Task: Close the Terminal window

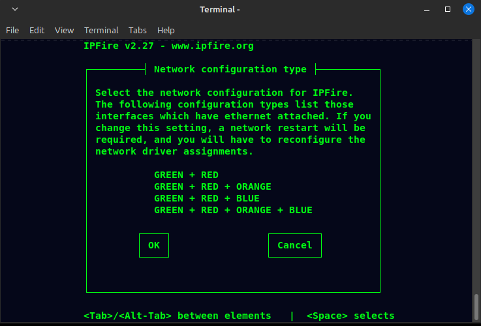Action: [x=468, y=10]
